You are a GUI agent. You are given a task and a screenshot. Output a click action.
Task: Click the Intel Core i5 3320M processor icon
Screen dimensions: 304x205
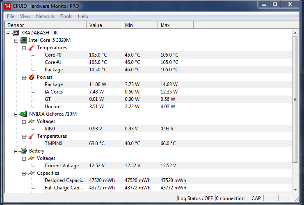point(24,40)
